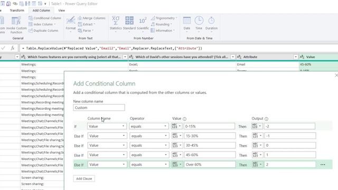Open the more options ellipsis for the Over 60% clause
The image size is (338, 190).
coord(323,165)
